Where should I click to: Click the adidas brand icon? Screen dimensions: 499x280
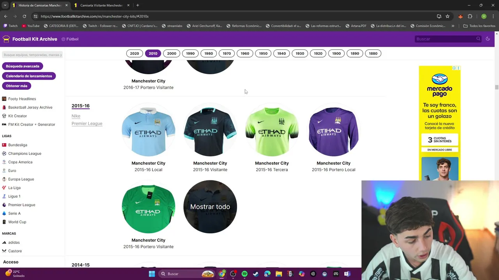[4, 242]
